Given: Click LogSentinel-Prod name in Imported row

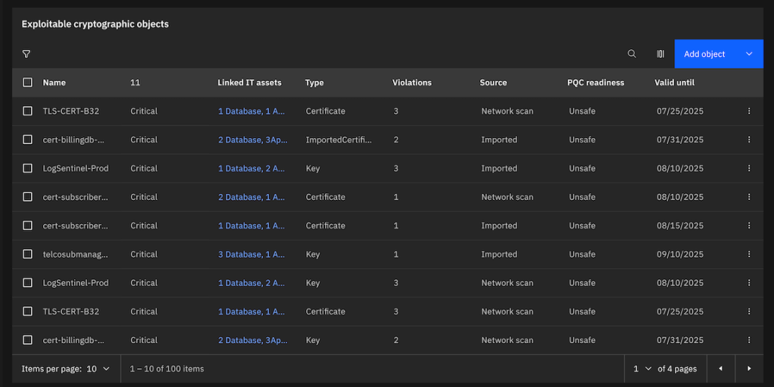Looking at the screenshot, I should pos(76,168).
